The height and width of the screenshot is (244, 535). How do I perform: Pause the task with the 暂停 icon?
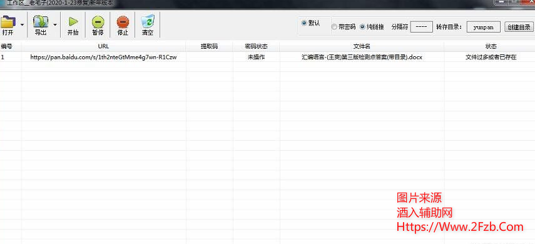click(x=98, y=22)
